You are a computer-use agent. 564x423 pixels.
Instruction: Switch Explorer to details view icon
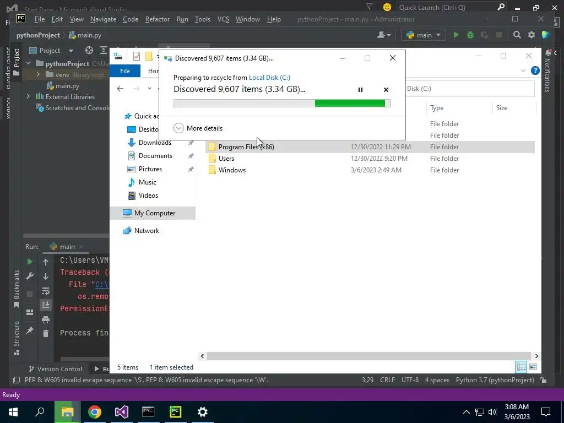pos(521,367)
